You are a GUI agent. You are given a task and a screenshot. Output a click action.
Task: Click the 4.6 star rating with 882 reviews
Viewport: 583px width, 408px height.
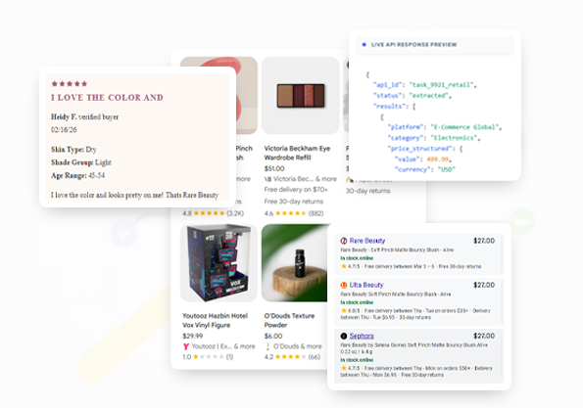pos(294,213)
